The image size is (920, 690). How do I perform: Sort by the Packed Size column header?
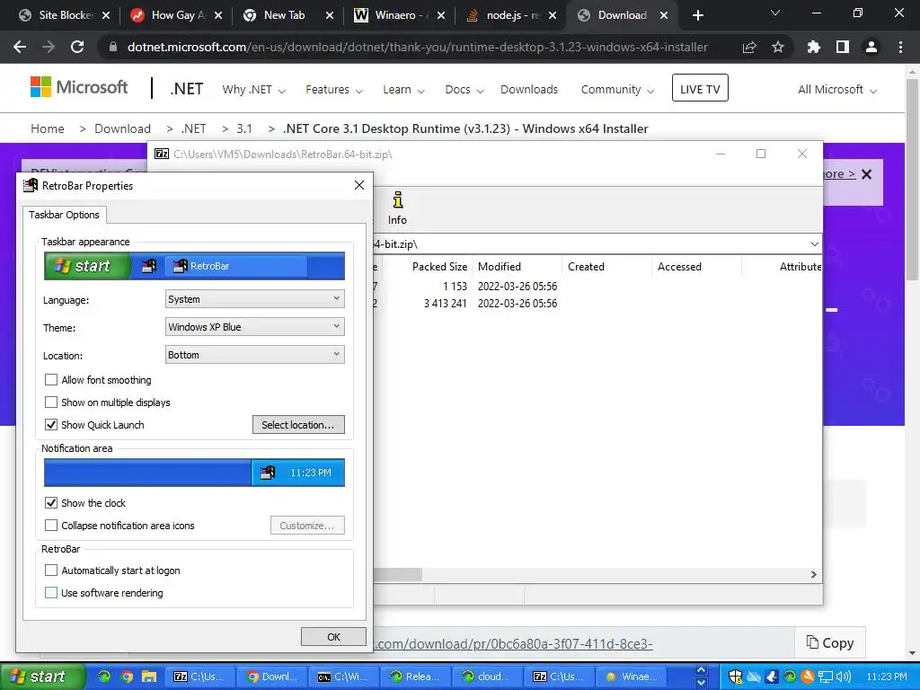pos(439,266)
